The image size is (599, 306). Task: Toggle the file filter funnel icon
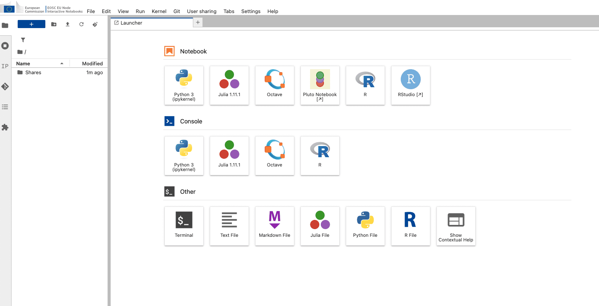(x=23, y=40)
